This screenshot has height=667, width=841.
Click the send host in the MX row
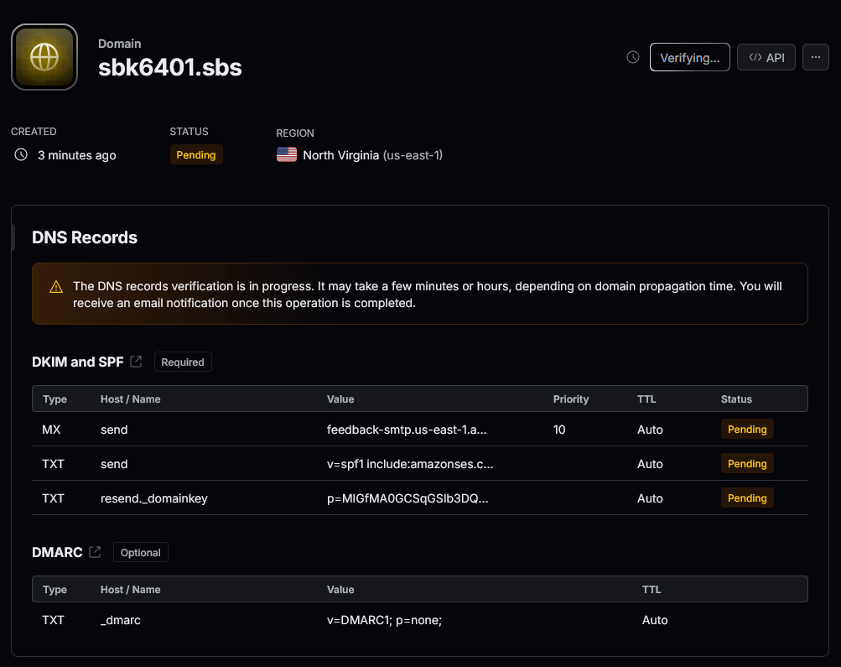114,430
